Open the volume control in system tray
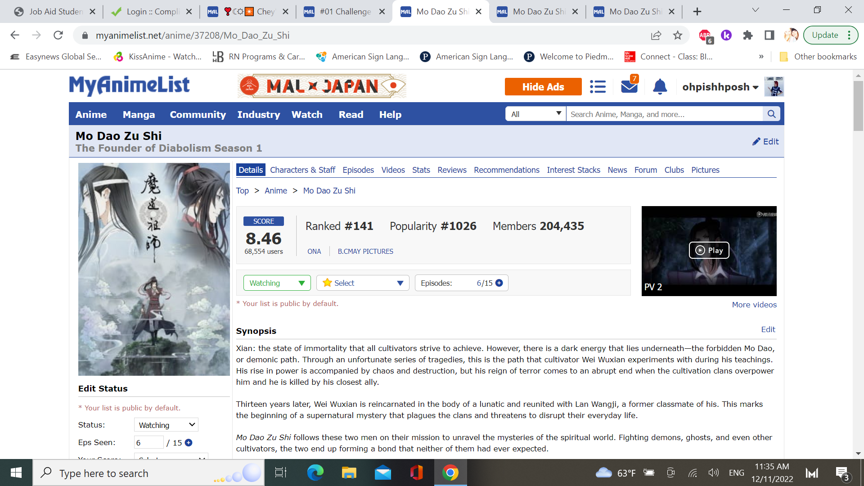Viewport: 864px width, 486px height. pos(713,472)
